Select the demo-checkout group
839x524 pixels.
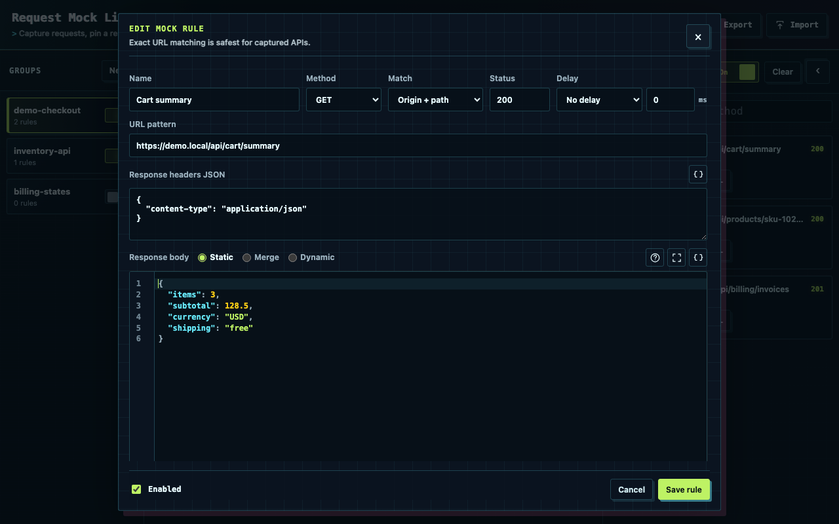[x=62, y=115]
